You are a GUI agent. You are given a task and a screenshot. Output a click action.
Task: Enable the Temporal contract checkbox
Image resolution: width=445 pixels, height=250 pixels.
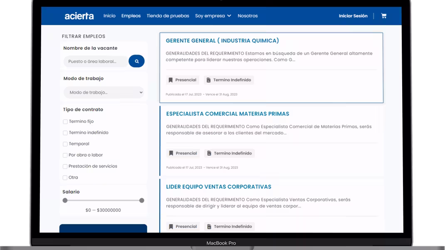pos(65,144)
